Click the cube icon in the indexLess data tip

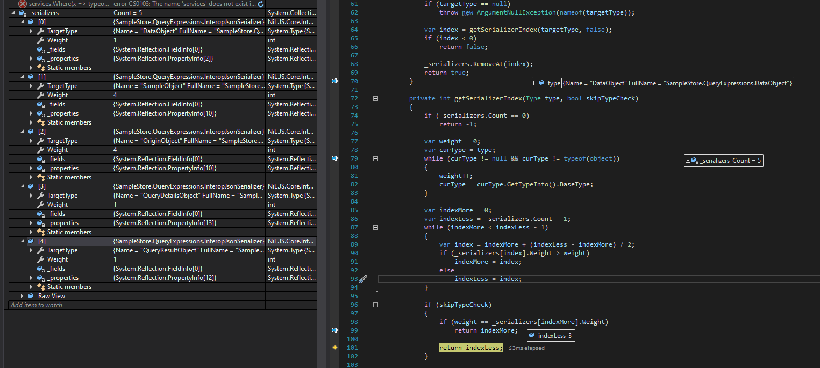tap(532, 335)
